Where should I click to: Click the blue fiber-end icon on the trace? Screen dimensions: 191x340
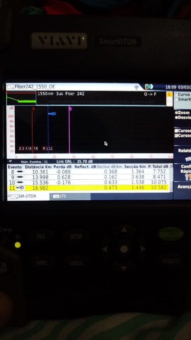(52, 113)
